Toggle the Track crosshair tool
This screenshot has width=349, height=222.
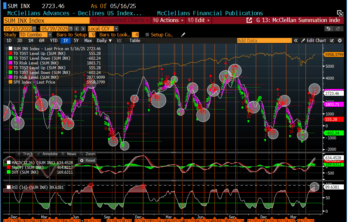25,154
